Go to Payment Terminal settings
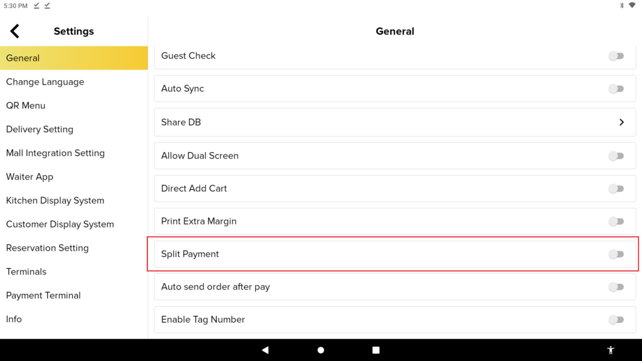The height and width of the screenshot is (361, 642). [43, 295]
